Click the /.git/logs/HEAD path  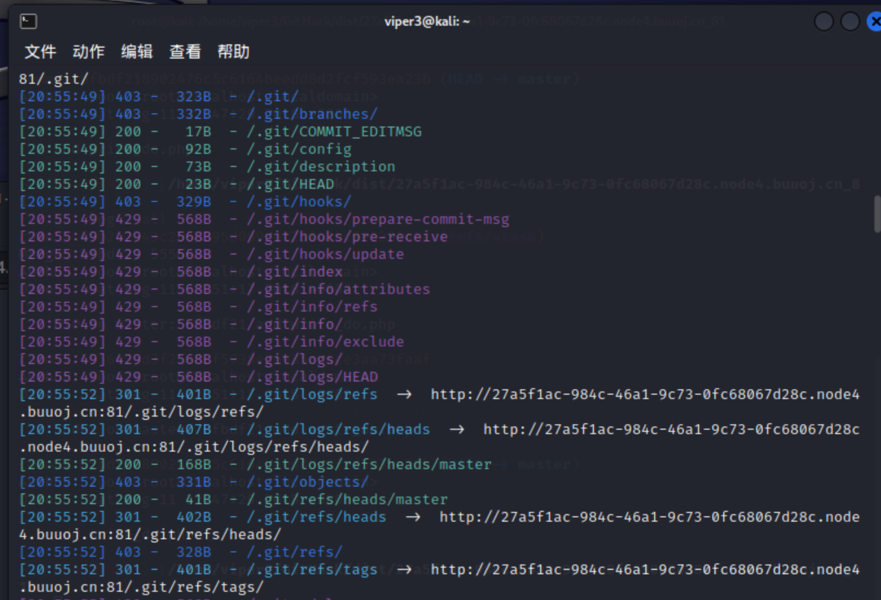(x=312, y=377)
